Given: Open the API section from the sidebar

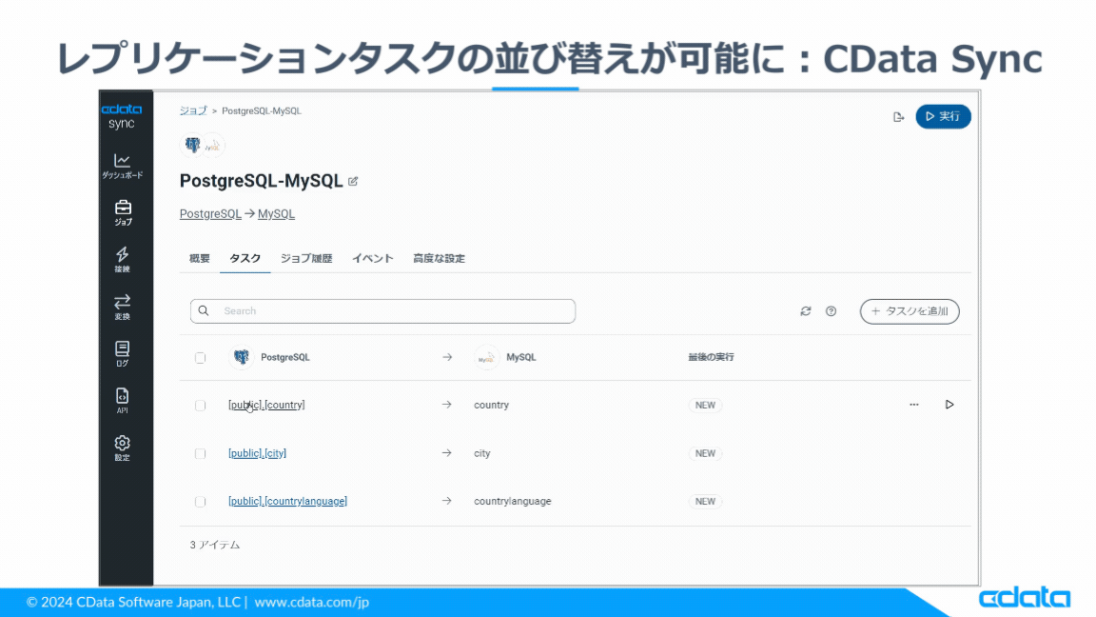Looking at the screenshot, I should click(x=124, y=397).
